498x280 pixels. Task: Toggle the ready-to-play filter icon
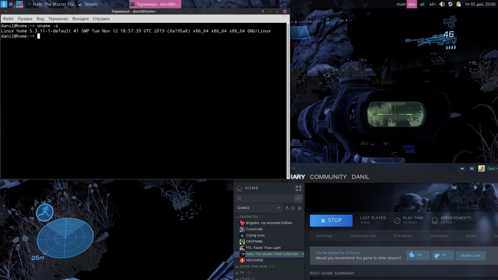[300, 208]
